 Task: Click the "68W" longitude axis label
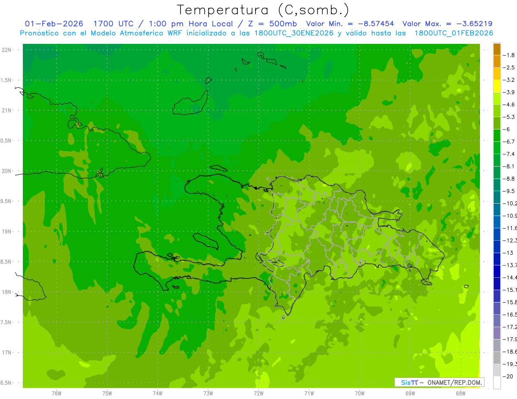[461, 393]
